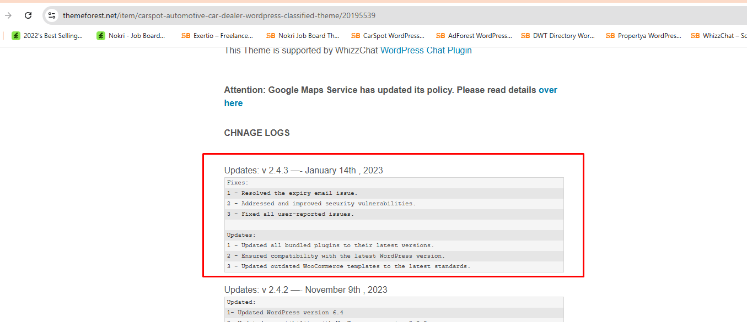Click the green favicon of Nokri - Job Board

pyautogui.click(x=101, y=36)
